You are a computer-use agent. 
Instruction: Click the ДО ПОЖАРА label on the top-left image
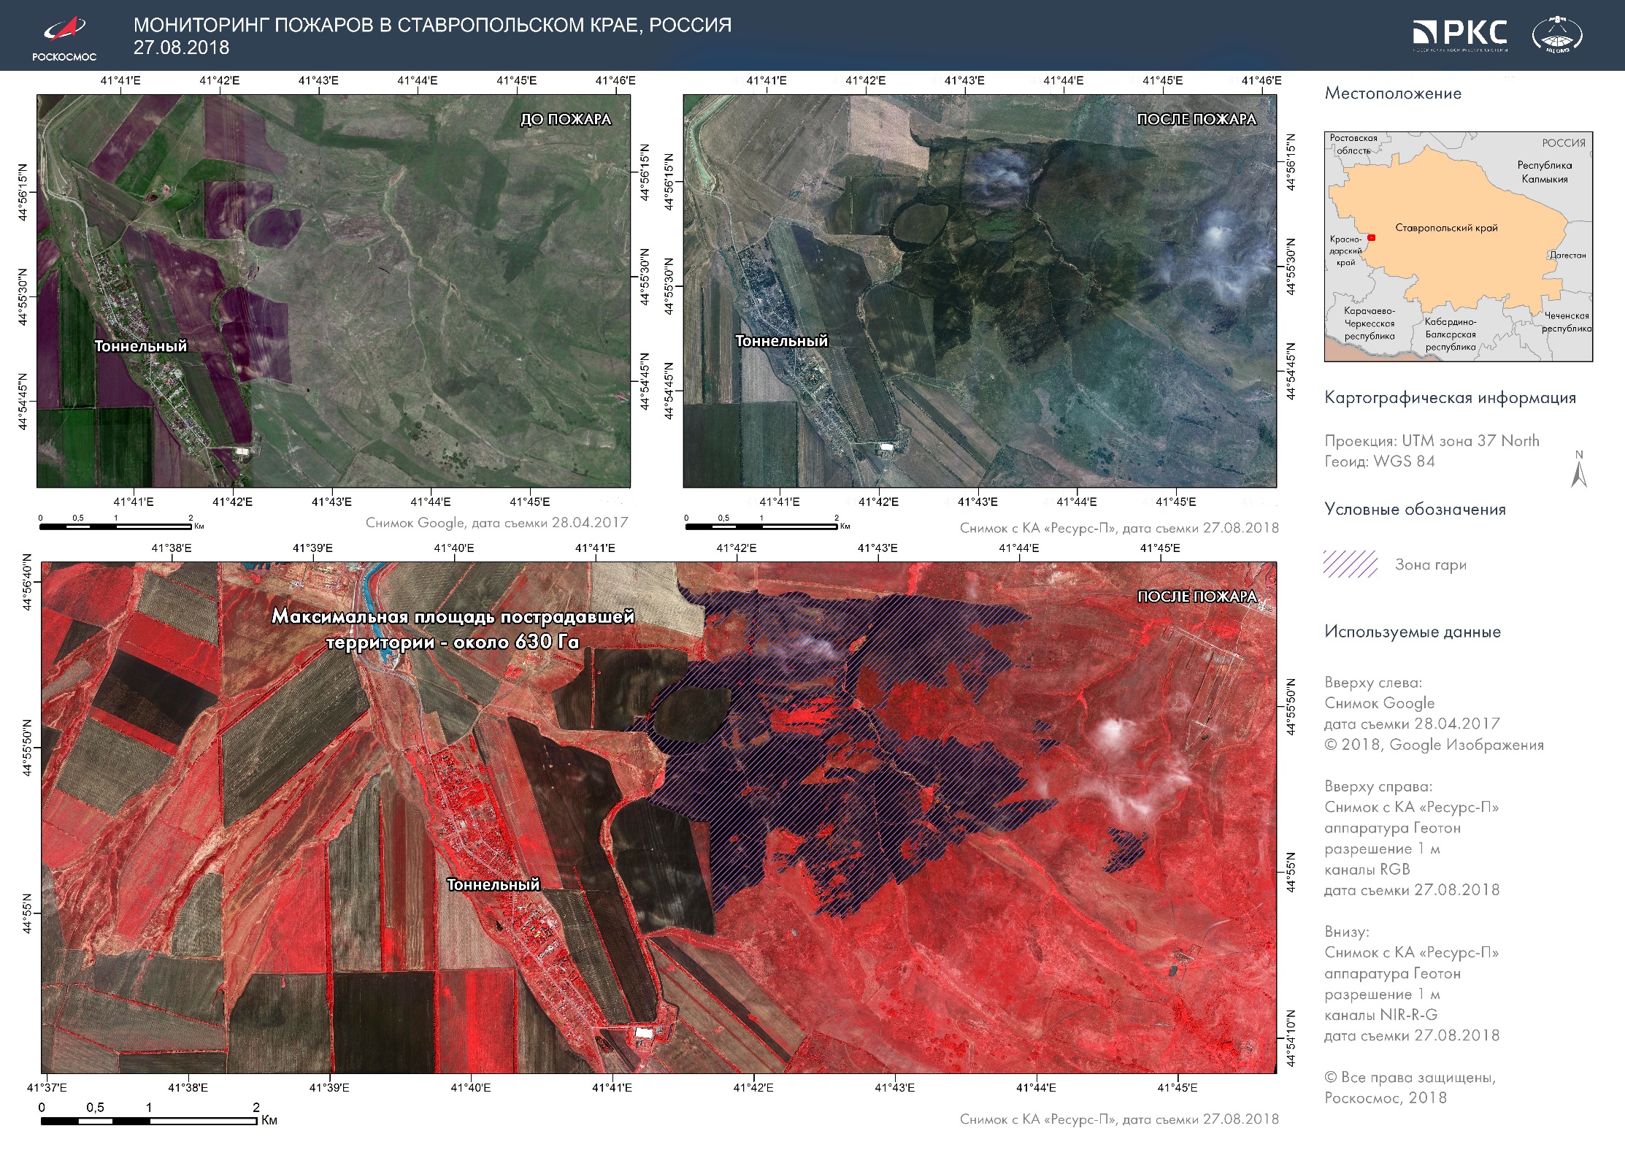[x=565, y=119]
